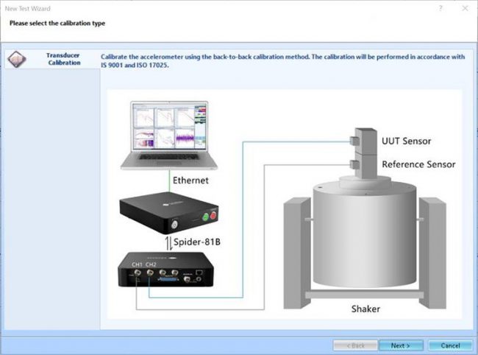
Task: Click the calibration method description text
Action: point(283,60)
